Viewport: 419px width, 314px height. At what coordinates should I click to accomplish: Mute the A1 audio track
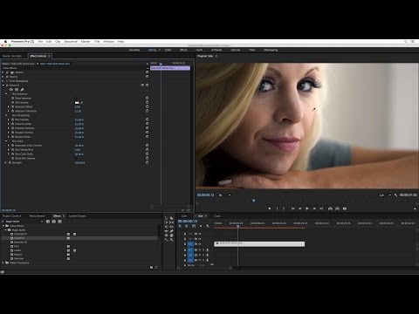click(x=200, y=249)
